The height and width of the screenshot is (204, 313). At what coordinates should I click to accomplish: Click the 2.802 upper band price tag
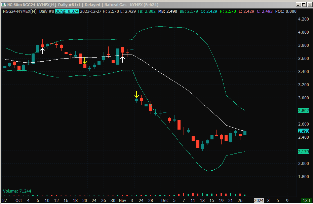coord(303,110)
